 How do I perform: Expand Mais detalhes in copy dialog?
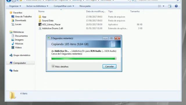60,66
